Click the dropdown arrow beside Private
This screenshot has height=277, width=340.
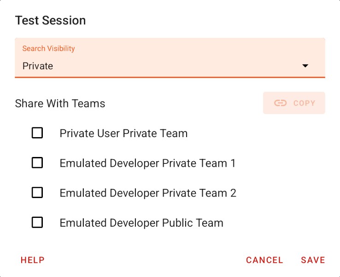pos(305,66)
